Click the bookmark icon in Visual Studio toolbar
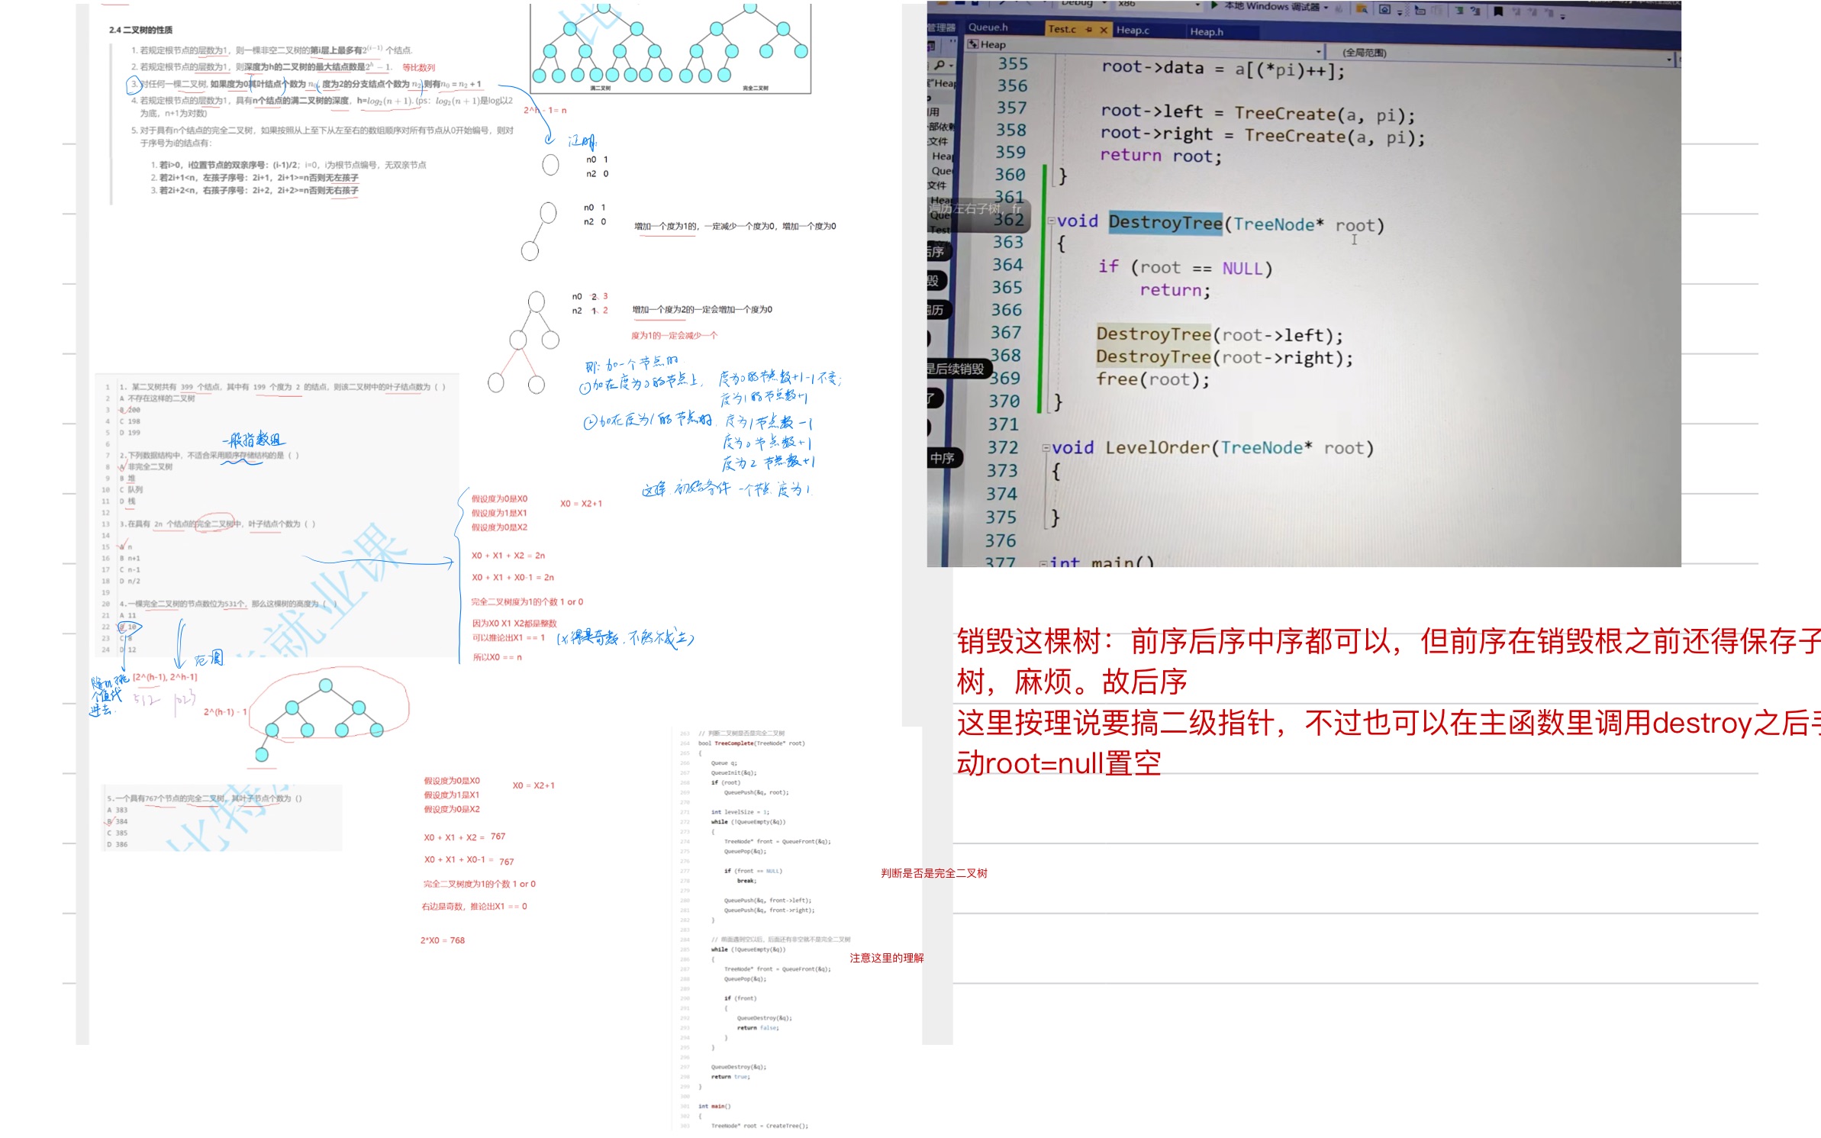Screen dimensions: 1821x1138 point(1498,11)
